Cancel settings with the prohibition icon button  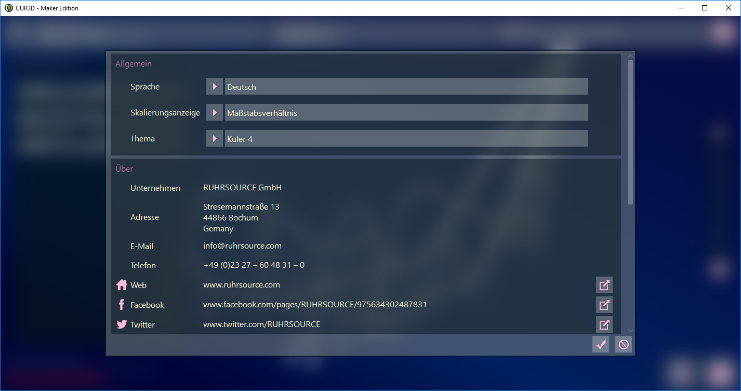[x=624, y=344]
